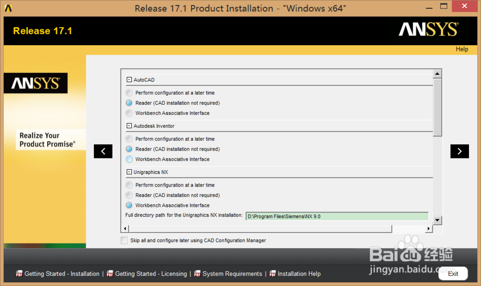481x286 pixels.
Task: Open Installation Help document
Action: (x=299, y=274)
